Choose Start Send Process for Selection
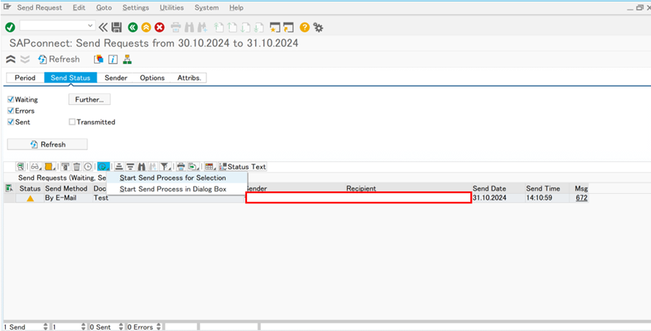The image size is (651, 331). tap(177, 178)
